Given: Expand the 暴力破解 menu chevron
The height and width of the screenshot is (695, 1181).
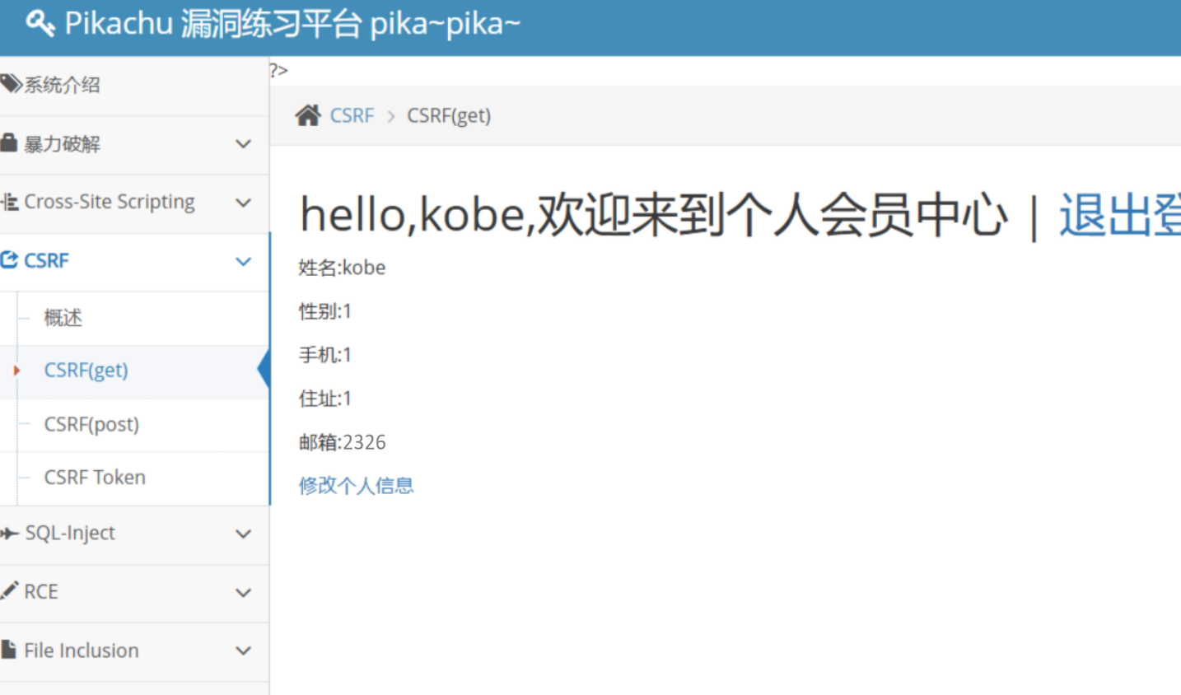Looking at the screenshot, I should point(243,144).
